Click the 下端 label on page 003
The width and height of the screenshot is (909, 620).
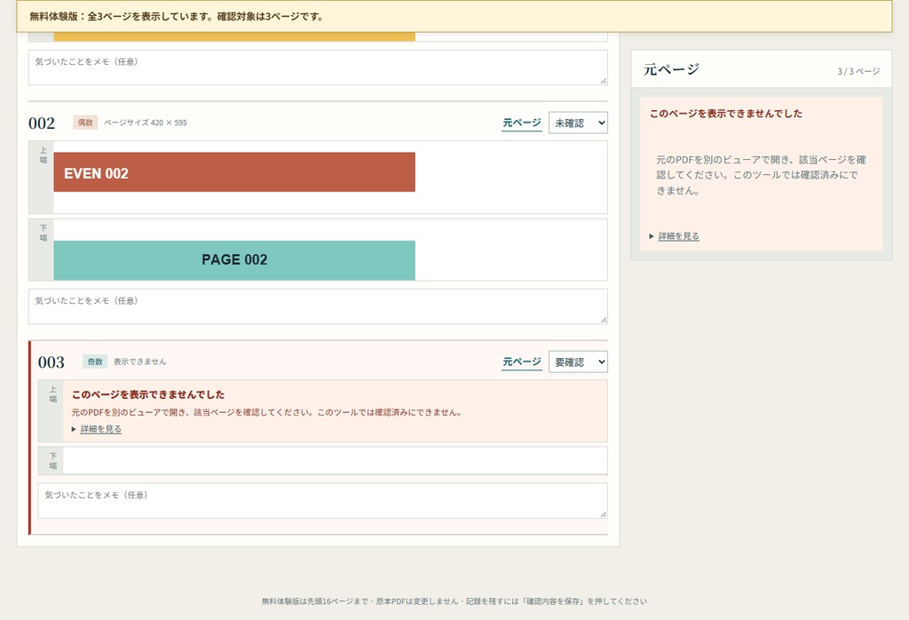coord(52,461)
